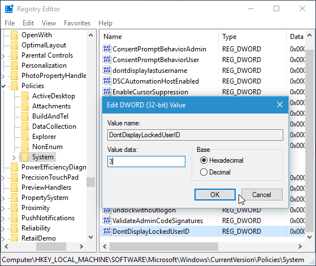Image resolution: width=316 pixels, height=266 pixels.
Task: Expand the System key under Policies
Action: click(x=14, y=157)
